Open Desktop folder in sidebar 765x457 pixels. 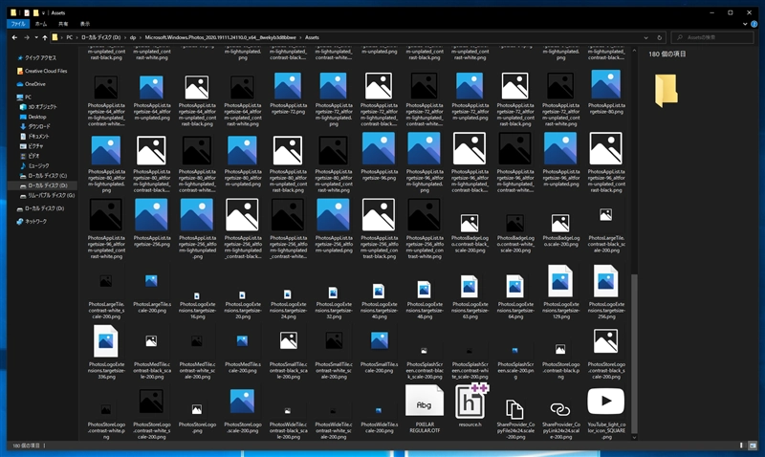[33, 117]
